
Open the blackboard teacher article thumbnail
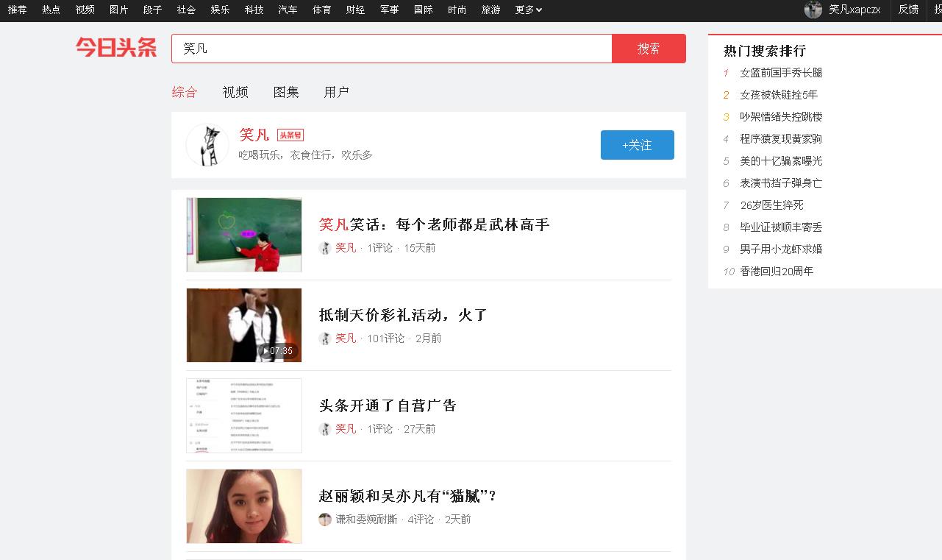click(x=244, y=235)
